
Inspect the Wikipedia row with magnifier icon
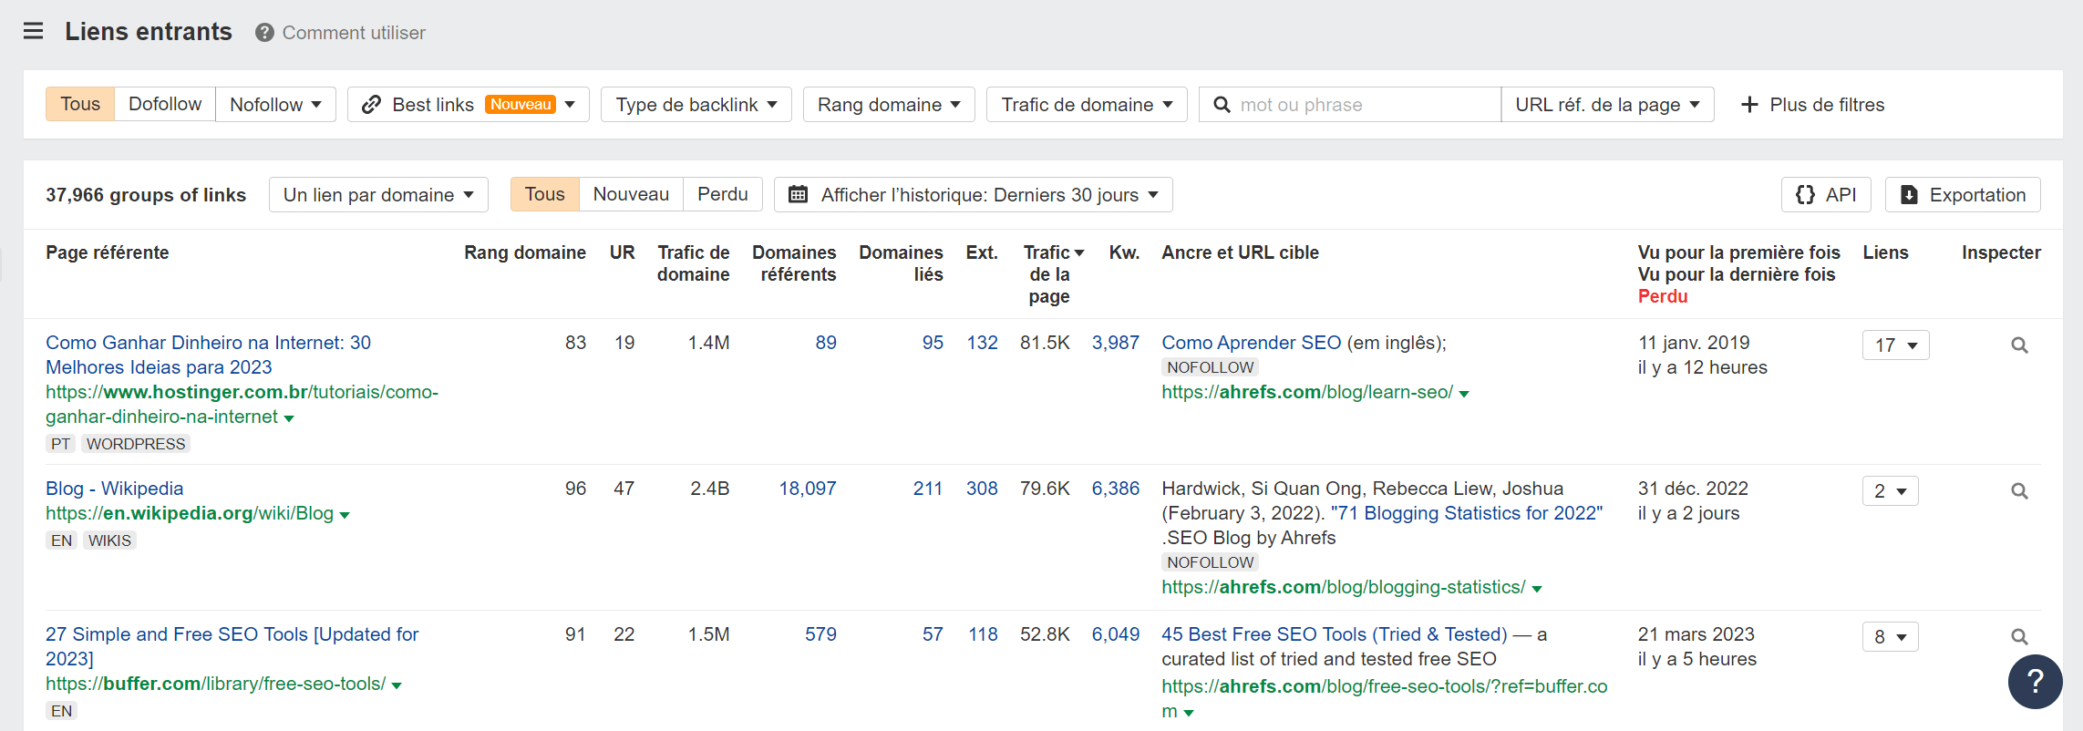click(2019, 491)
